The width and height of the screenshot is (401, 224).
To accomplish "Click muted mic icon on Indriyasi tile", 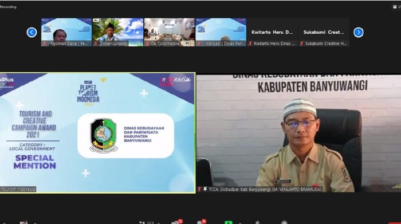I will click(x=199, y=44).
